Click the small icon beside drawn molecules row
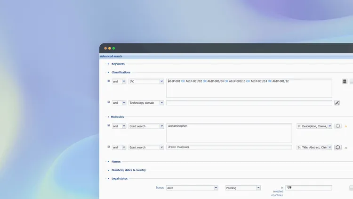This screenshot has height=199, width=353. [x=109, y=147]
